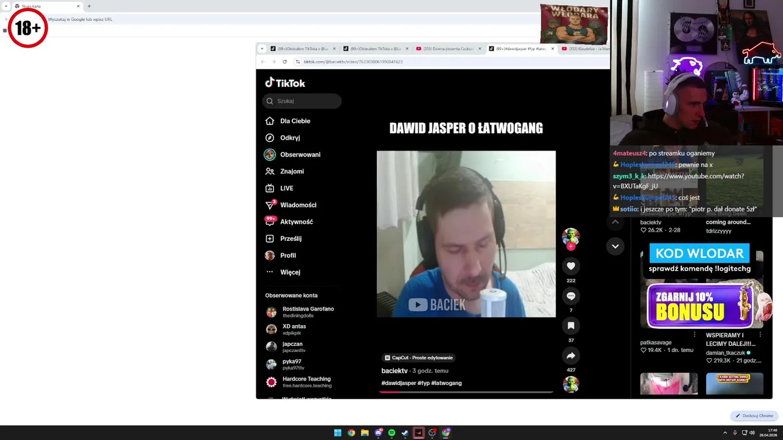Bookmark the video to favorites
The width and height of the screenshot is (783, 440).
(x=571, y=326)
